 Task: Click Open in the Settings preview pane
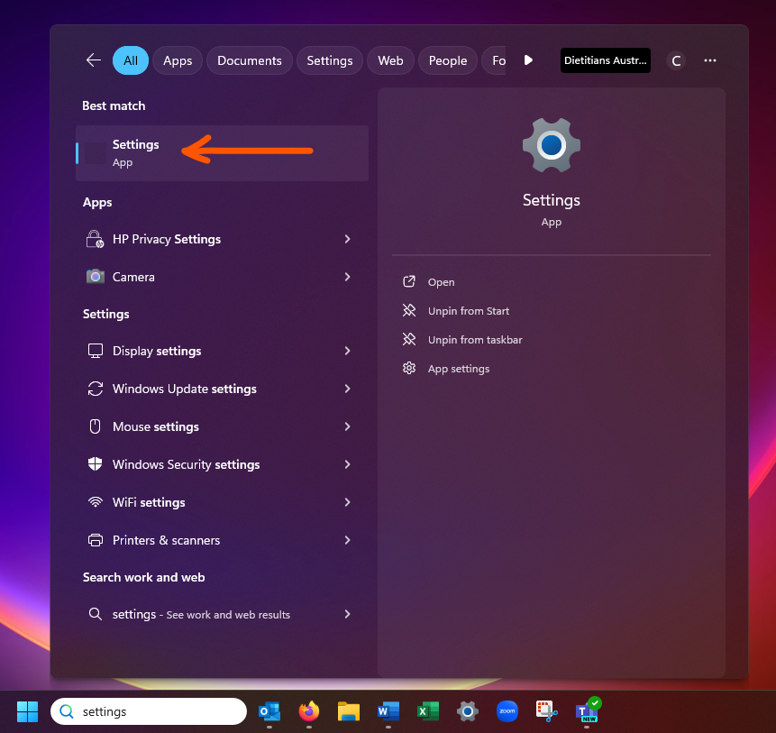(x=441, y=282)
